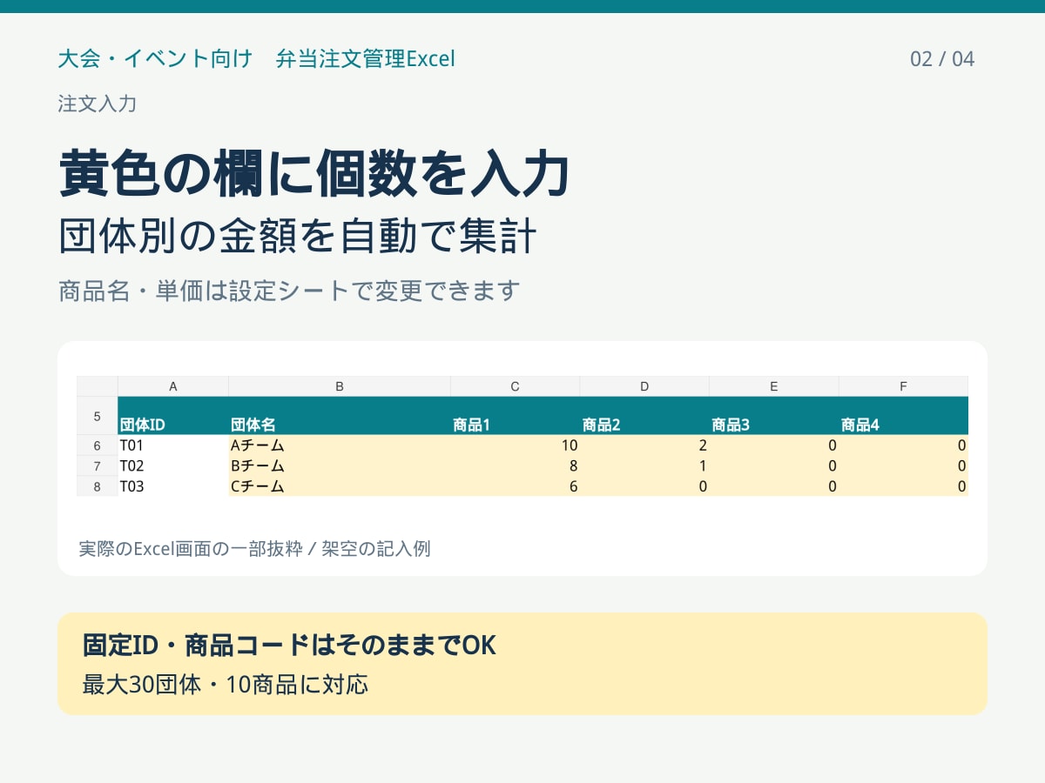The image size is (1045, 783).
Task: Select row 7 header
Action: (x=98, y=465)
